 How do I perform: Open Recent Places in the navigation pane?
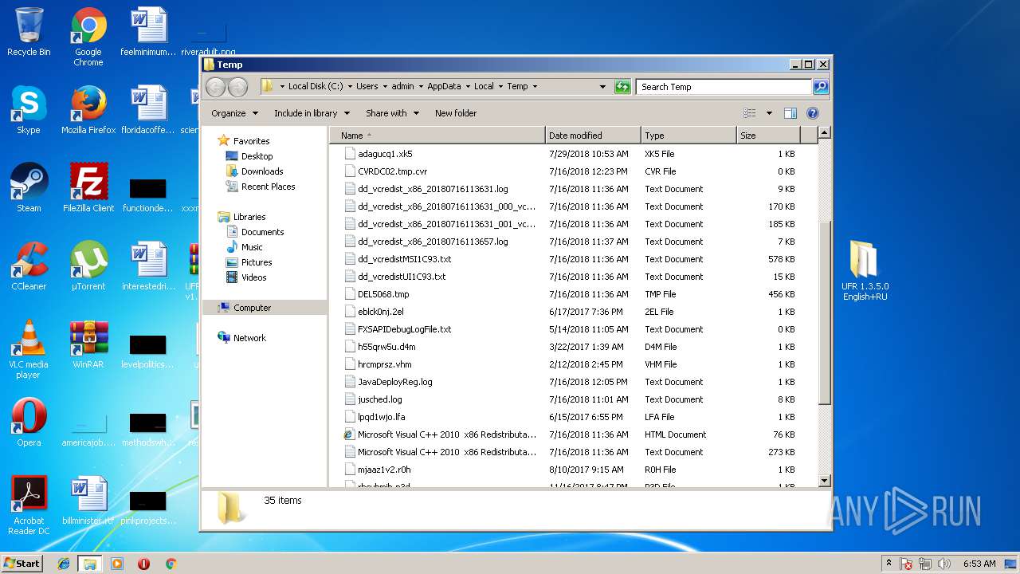(x=268, y=187)
